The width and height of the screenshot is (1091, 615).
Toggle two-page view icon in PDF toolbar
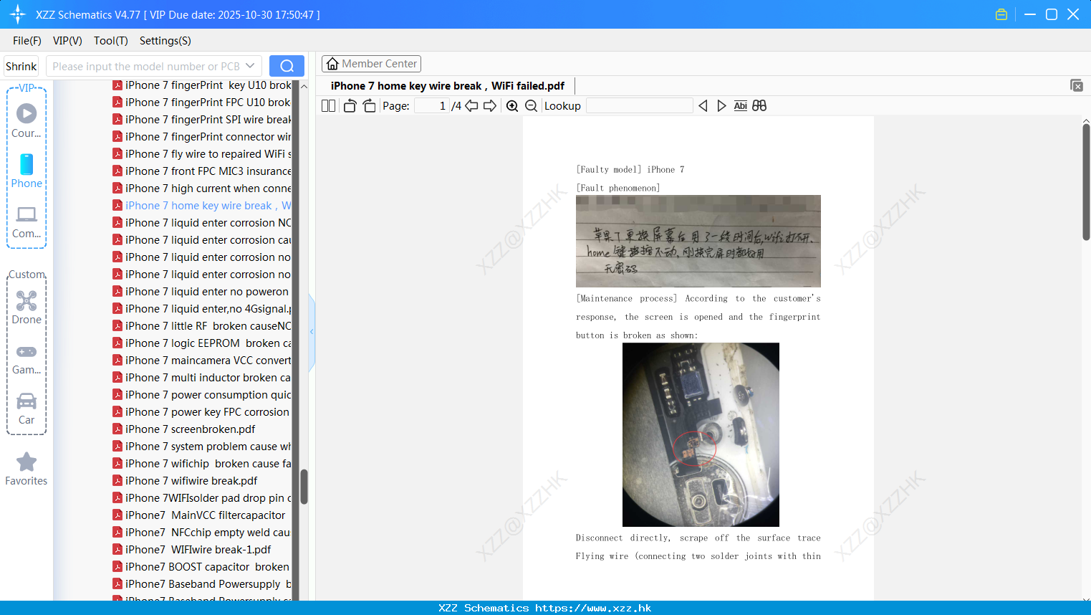tap(328, 106)
